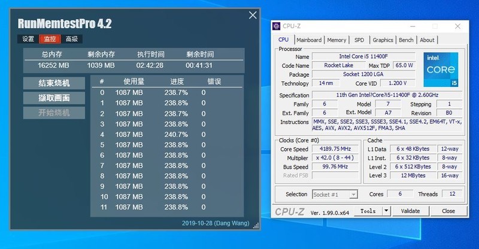Click row 0 usage 1087 MB
This screenshot has height=249, width=479.
[129, 93]
